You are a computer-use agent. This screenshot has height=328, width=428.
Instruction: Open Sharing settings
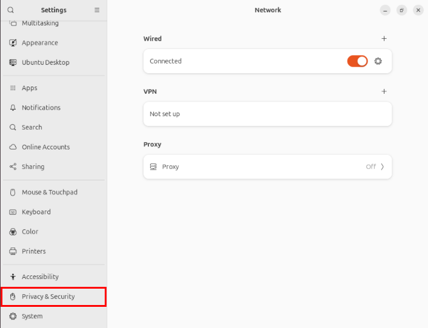(x=54, y=167)
